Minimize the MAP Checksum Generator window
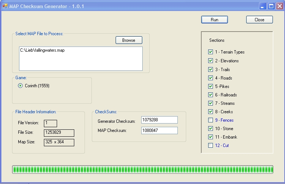The width and height of the screenshot is (285, 184). [x=262, y=6]
